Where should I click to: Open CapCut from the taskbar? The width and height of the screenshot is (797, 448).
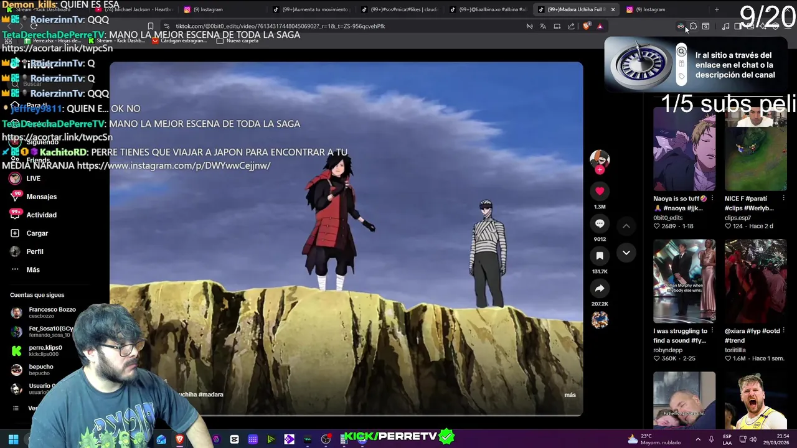pyautogui.click(x=234, y=439)
